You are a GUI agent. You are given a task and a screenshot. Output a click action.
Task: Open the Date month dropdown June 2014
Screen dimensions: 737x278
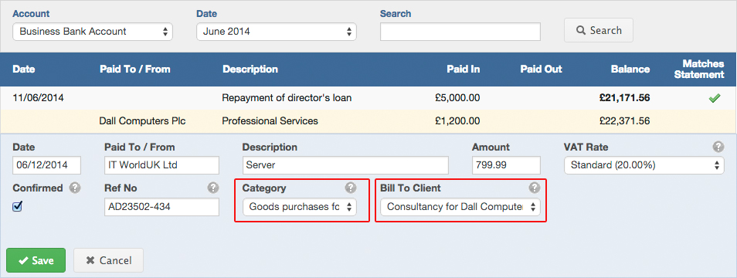tap(277, 32)
